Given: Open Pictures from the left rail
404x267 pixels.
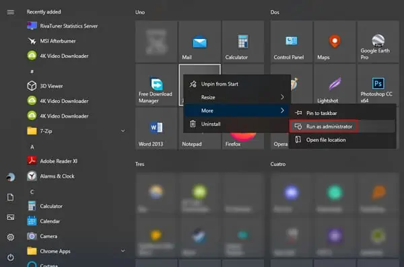Looking at the screenshot, I should click(x=10, y=217).
